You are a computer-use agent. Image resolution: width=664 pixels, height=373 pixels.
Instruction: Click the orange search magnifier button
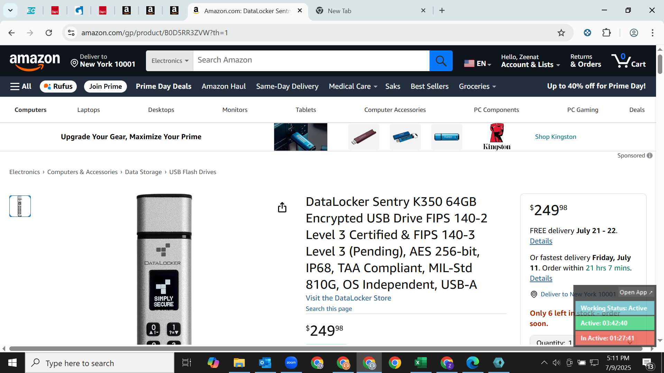pyautogui.click(x=441, y=61)
